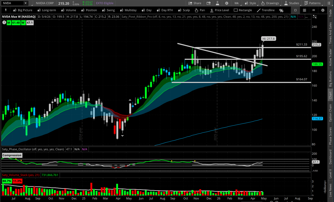The image size is (334, 202).
Task: Select the Rectangle drawing tool
Action: pos(243,10)
